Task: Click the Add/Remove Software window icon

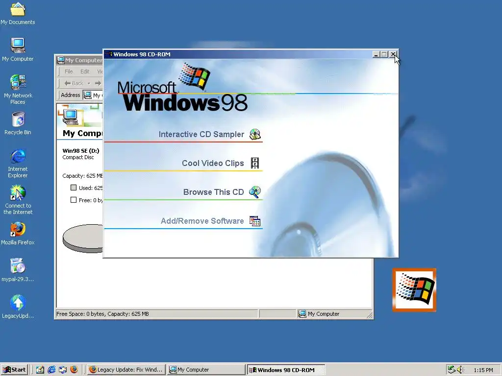Action: [x=255, y=221]
